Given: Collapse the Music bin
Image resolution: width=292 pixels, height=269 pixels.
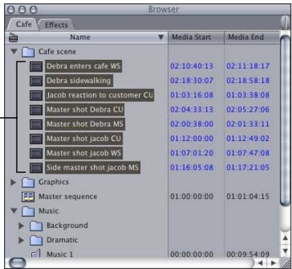Looking at the screenshot, I should [14, 211].
